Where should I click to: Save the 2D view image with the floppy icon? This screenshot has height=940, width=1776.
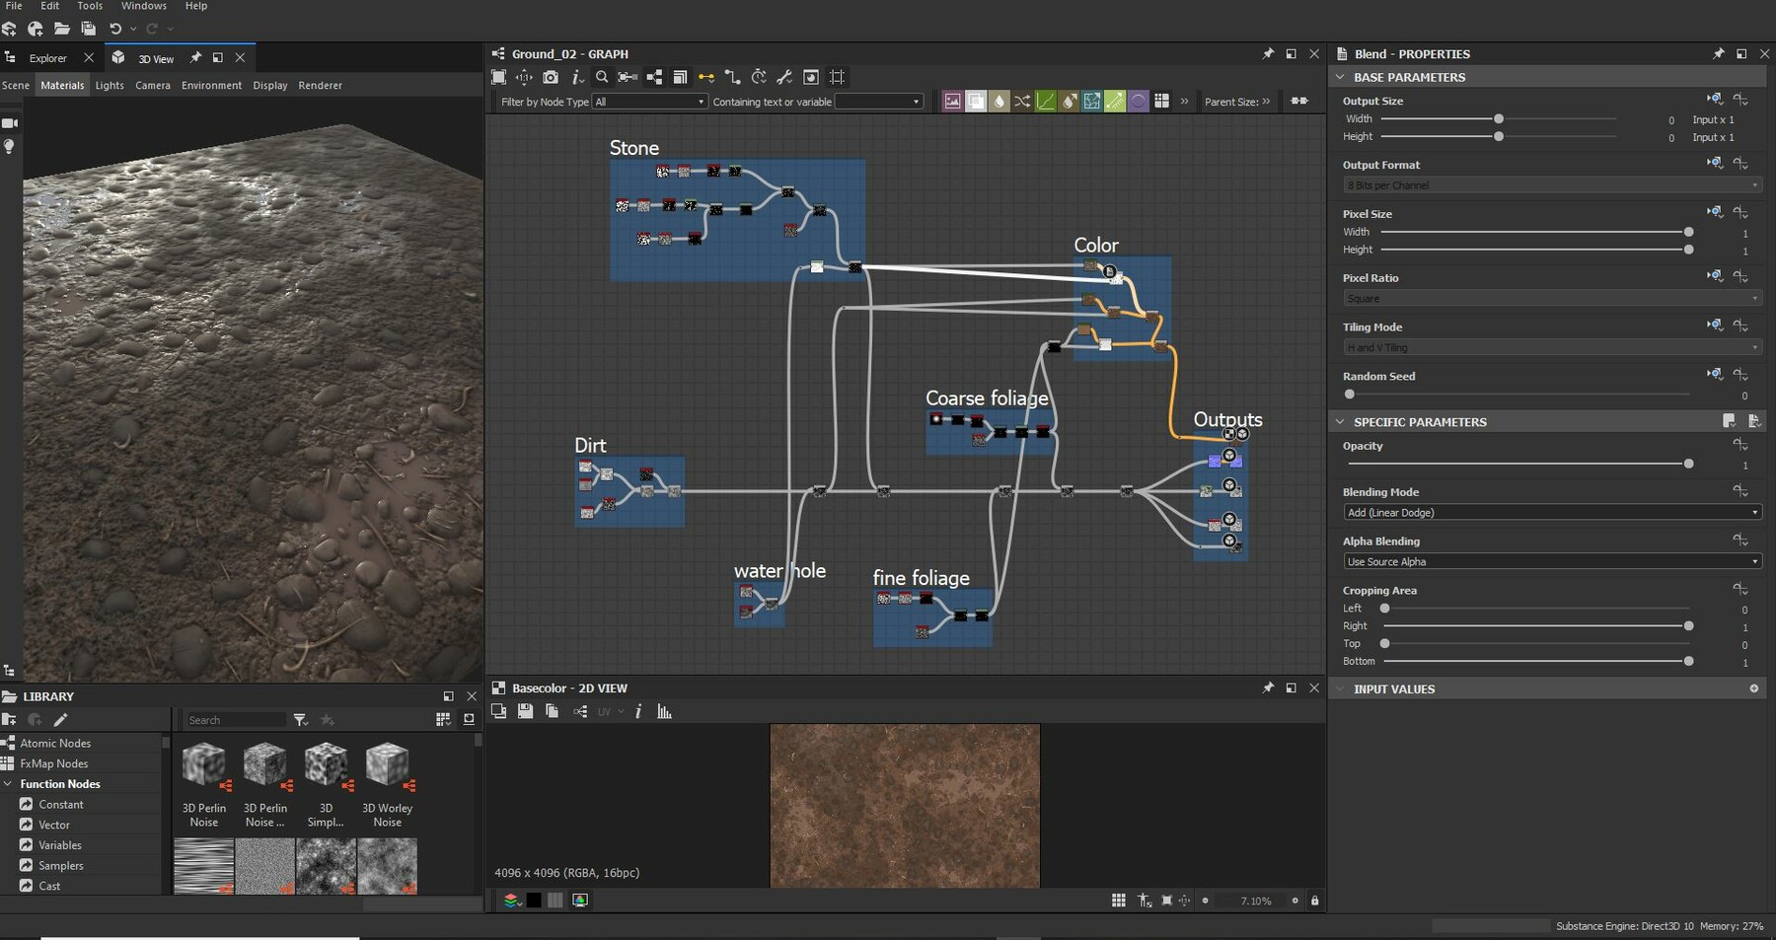[525, 711]
